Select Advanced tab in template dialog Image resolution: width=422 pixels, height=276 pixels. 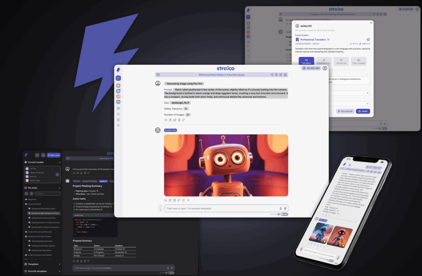coord(341,61)
